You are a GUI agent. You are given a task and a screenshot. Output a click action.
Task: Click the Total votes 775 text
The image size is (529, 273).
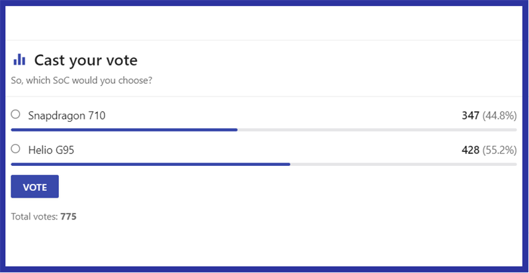(x=44, y=216)
